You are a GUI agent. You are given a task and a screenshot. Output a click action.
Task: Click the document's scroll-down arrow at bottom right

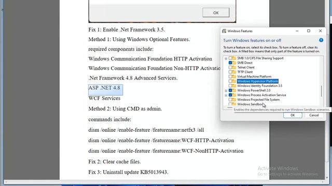coord(327,178)
